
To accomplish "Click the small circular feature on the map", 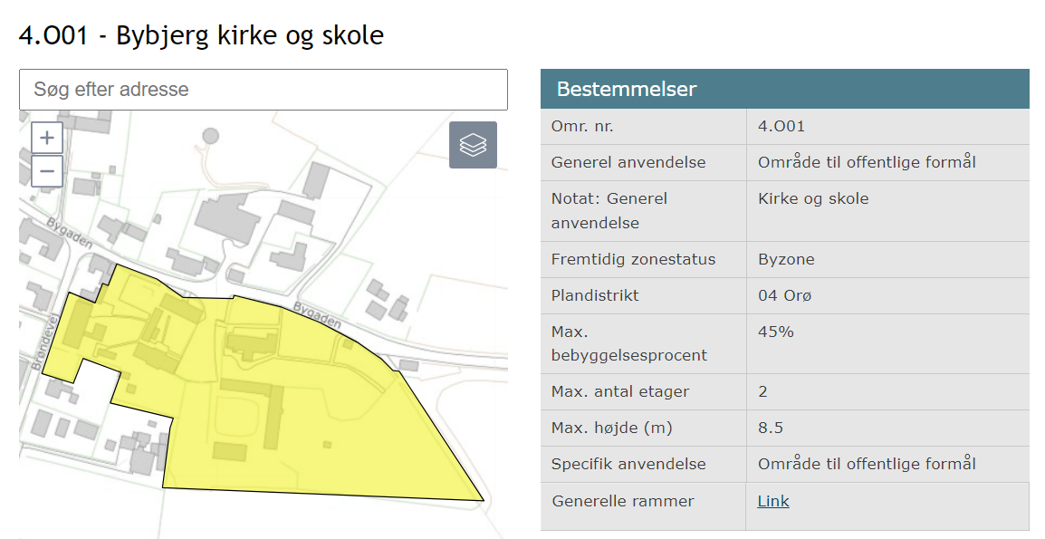I will coord(211,136).
